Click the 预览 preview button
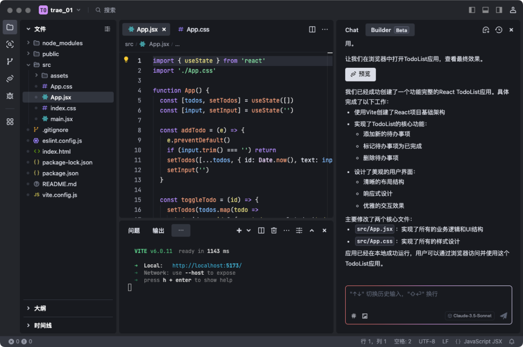Viewport: 523px width, 347px height. pos(360,74)
